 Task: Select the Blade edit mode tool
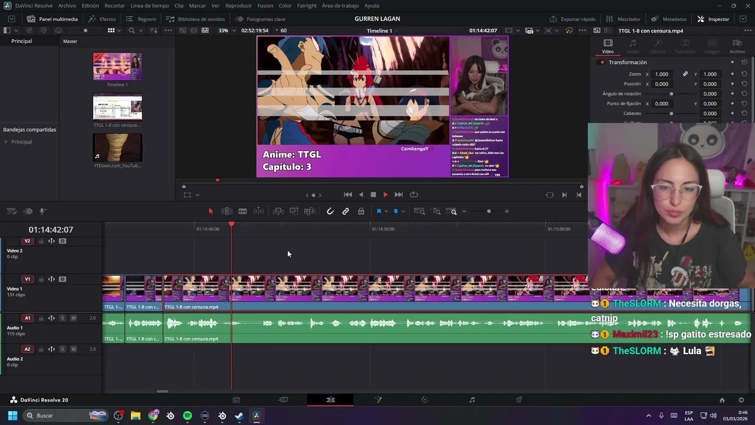coord(242,211)
